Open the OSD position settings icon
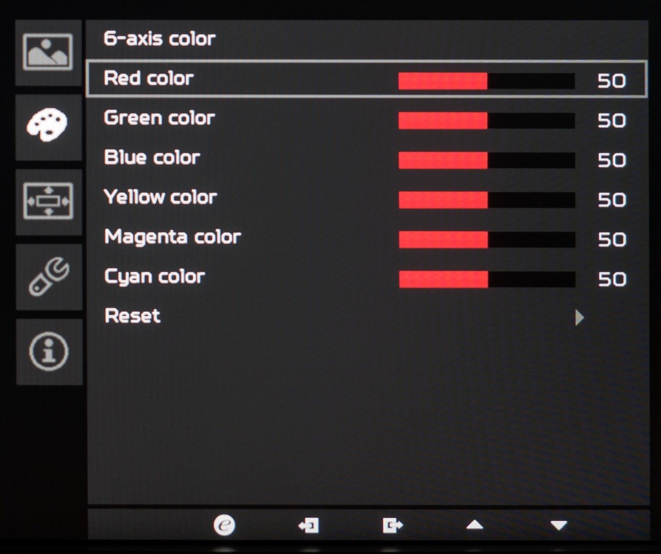The image size is (661, 554). coord(48,201)
